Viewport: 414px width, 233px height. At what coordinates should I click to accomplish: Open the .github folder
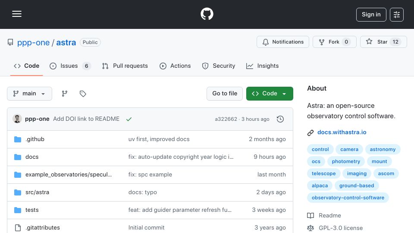point(35,139)
